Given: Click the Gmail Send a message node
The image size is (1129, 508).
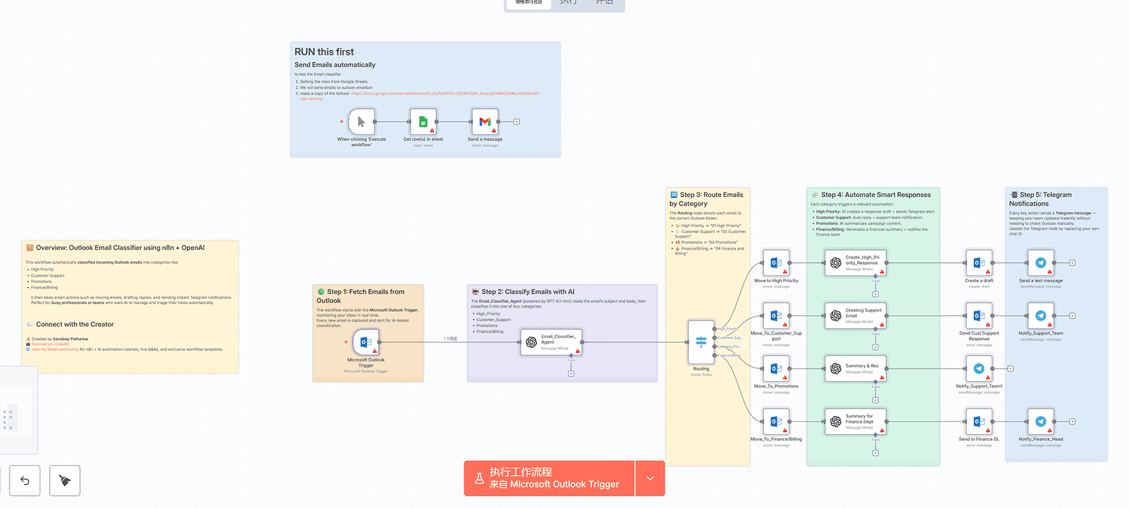Looking at the screenshot, I should (485, 122).
